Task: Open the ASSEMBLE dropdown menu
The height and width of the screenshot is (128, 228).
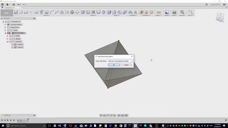Action: click(133, 15)
